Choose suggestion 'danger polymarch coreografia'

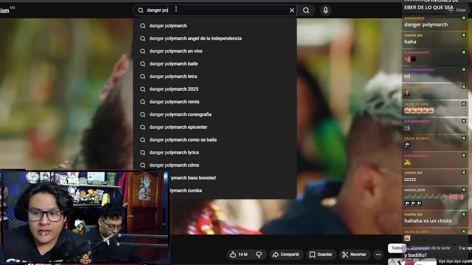click(215, 114)
